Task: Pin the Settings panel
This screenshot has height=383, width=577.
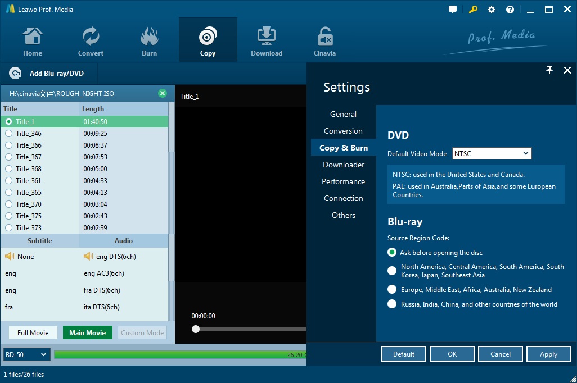Action: point(549,70)
